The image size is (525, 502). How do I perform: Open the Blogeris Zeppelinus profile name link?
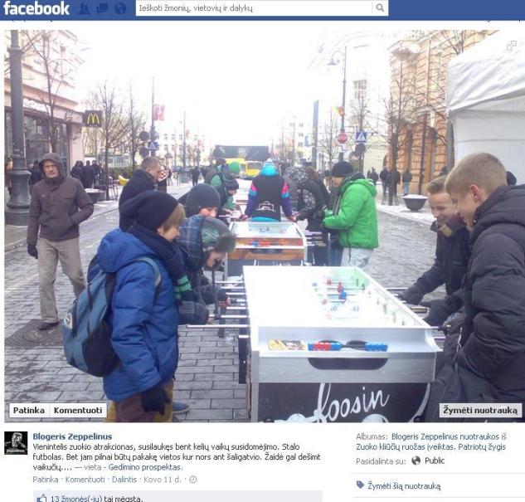72,436
